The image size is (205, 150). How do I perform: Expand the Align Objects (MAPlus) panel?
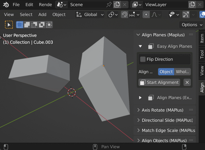click(138, 141)
